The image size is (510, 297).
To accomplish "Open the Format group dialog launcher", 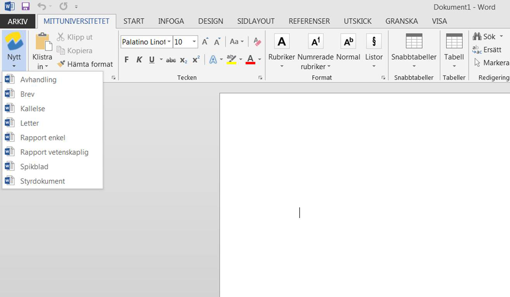I will 383,78.
